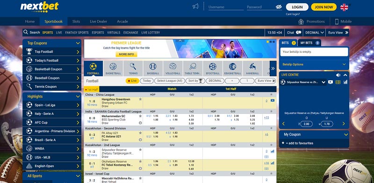This screenshot has height=183, width=374.
Task: Collapse the All Sports panel
Action: (x=78, y=176)
